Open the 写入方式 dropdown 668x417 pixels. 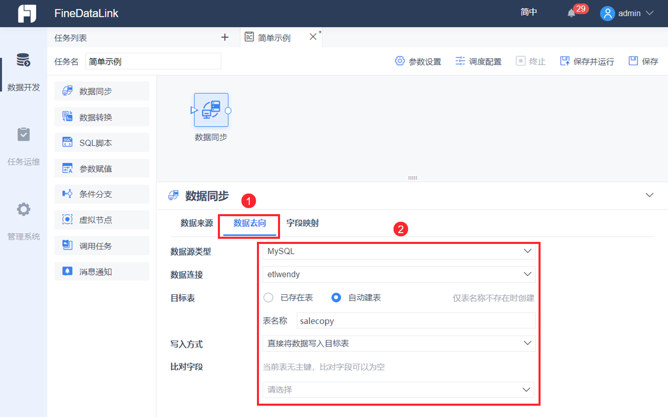coord(399,343)
